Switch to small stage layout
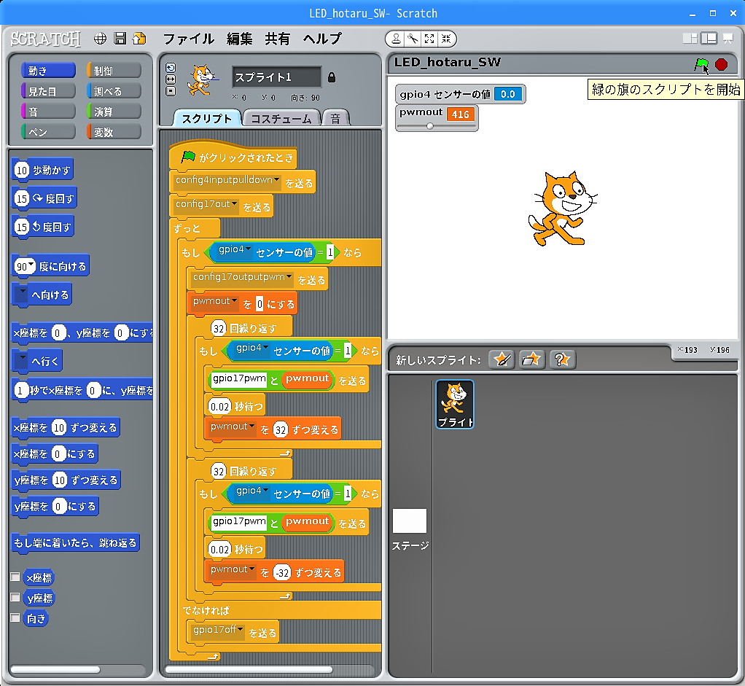Image resolution: width=745 pixels, height=686 pixels. pyautogui.click(x=690, y=39)
